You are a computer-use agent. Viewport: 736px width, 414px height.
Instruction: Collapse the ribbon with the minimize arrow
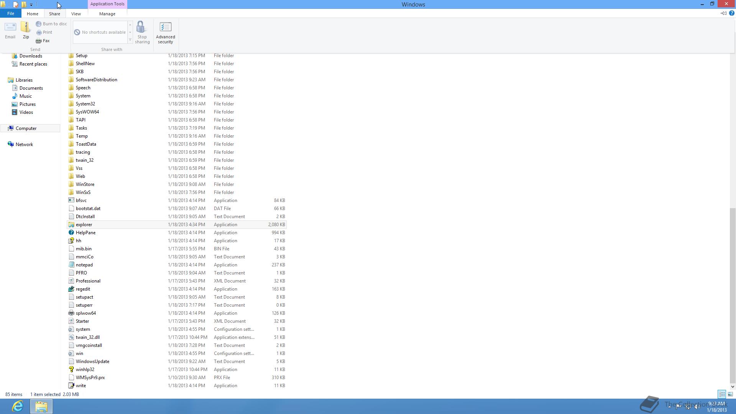pyautogui.click(x=723, y=13)
